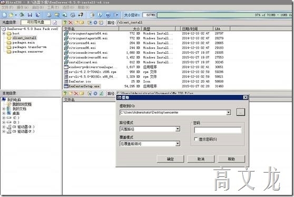Click the Open CD/DVD disc toolbar icon

coord(22,15)
